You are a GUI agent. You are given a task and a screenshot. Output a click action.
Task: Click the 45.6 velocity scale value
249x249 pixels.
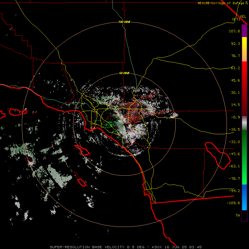tap(235, 80)
